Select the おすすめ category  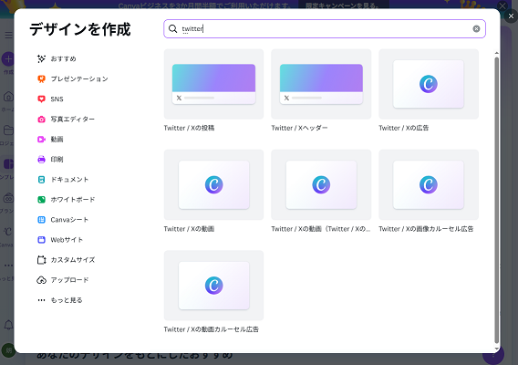pyautogui.click(x=63, y=58)
